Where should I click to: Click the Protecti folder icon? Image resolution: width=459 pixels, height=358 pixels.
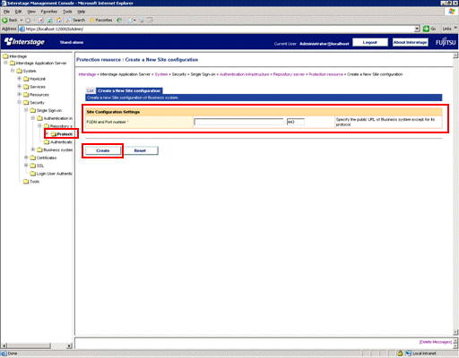click(54, 134)
